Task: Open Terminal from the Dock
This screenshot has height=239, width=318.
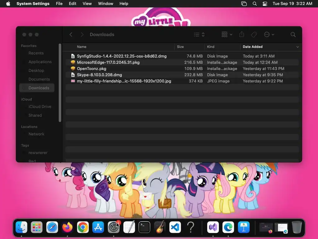Action: click(x=144, y=227)
